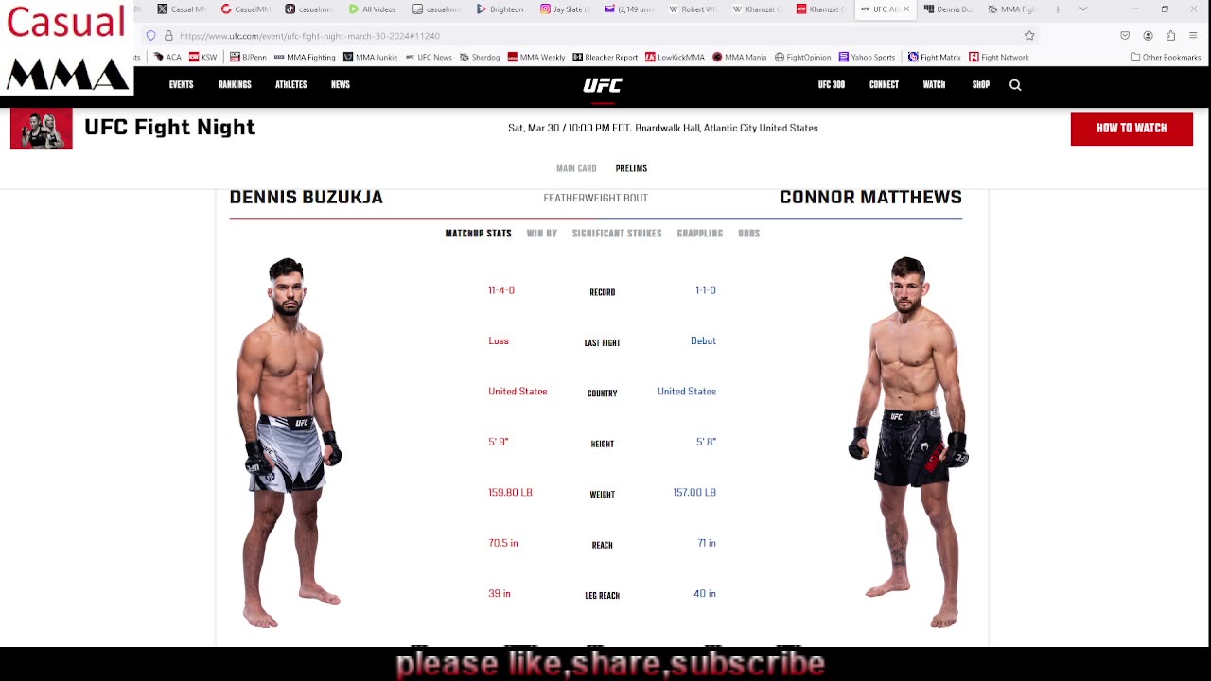Expand the list all tabs chevron
Viewport: 1211px width, 681px height.
click(x=1083, y=9)
